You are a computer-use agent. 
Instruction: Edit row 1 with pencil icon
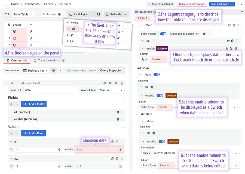point(31,31)
